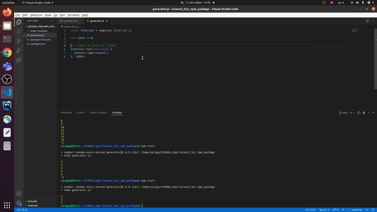Open the View menu
Viewport: 377px width, 212px height.
click(48, 15)
